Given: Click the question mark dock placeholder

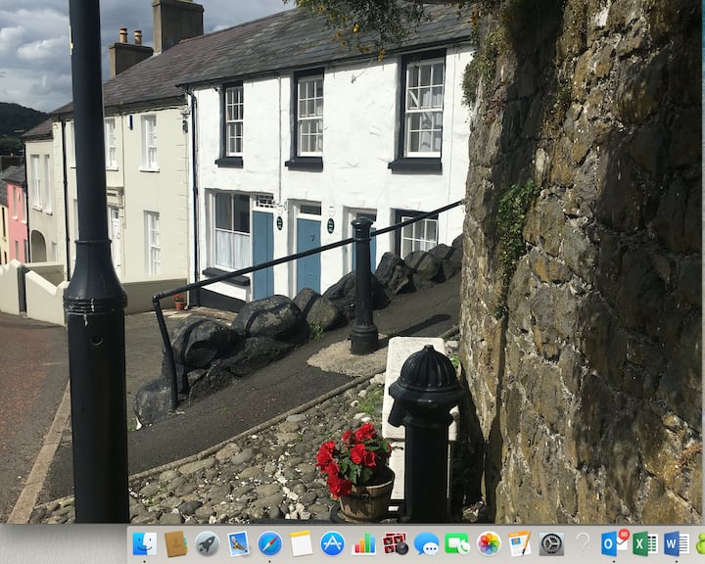Looking at the screenshot, I should [583, 543].
